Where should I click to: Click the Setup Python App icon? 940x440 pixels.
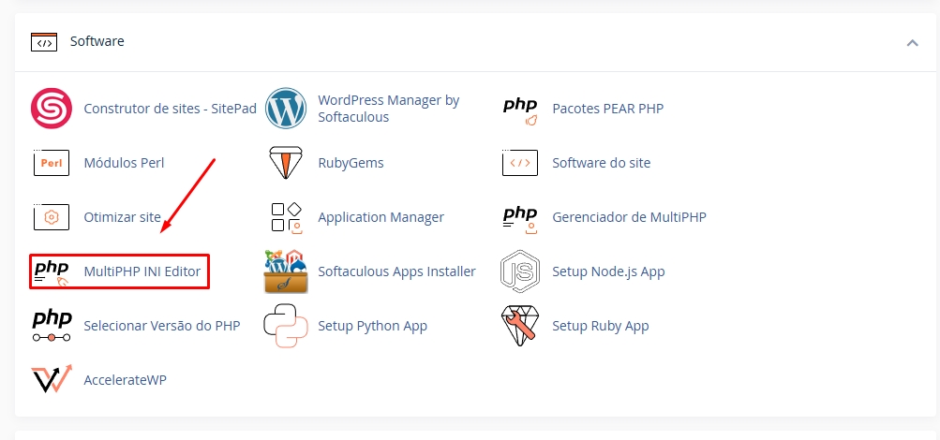(286, 326)
